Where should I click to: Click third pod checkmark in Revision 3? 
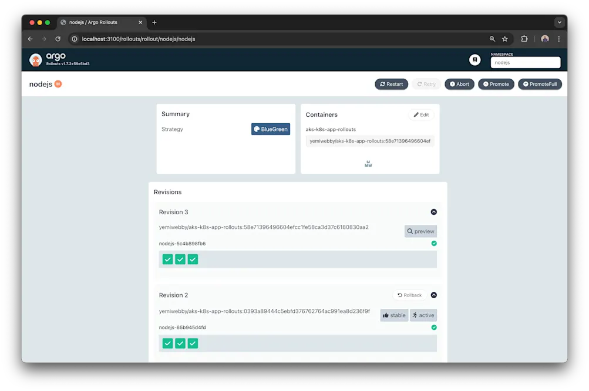click(193, 259)
